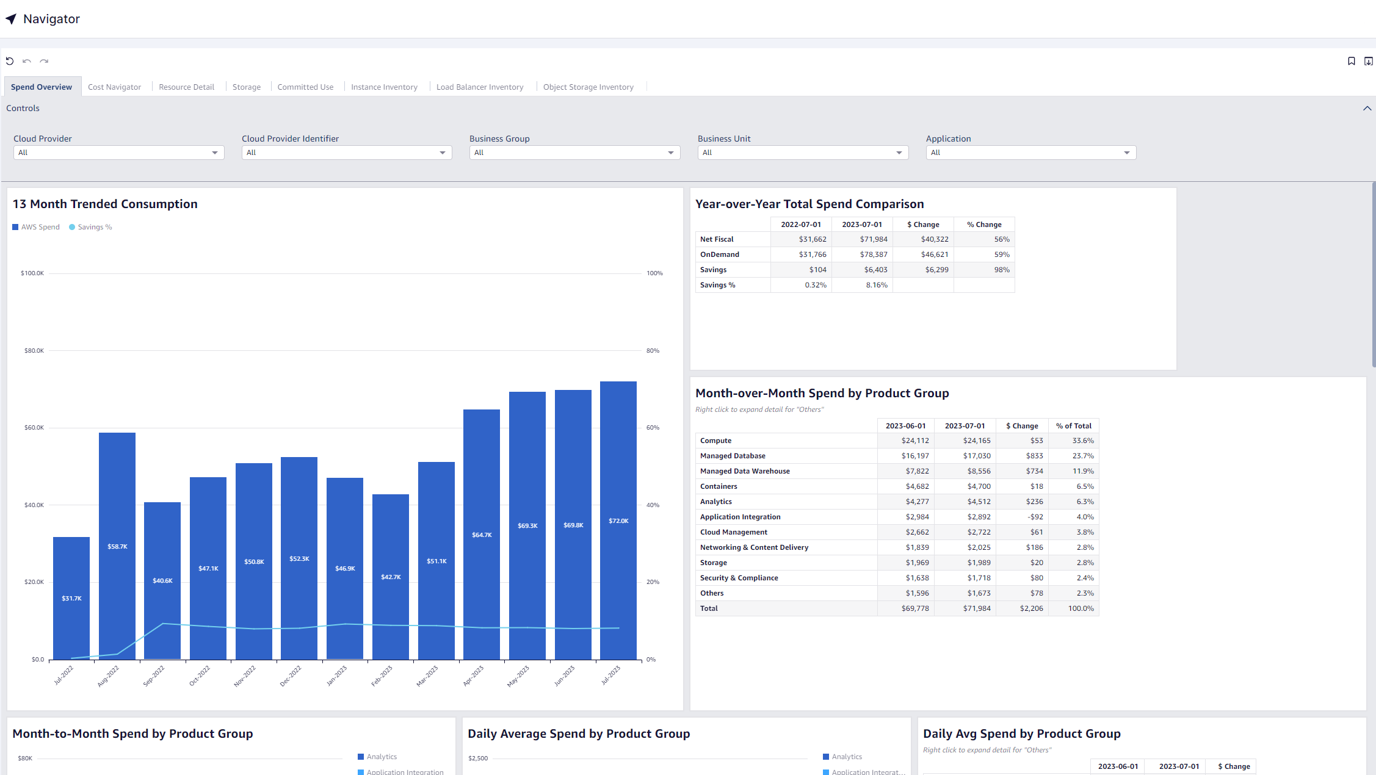
Task: Click the reset dashboard icon
Action: tap(10, 61)
